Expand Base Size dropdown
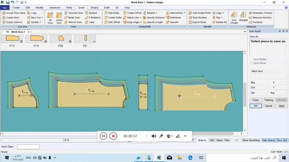 pyautogui.click(x=42, y=18)
